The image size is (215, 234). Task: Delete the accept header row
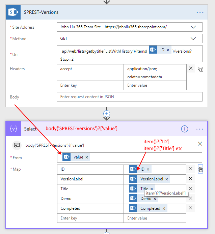pyautogui.click(x=191, y=68)
